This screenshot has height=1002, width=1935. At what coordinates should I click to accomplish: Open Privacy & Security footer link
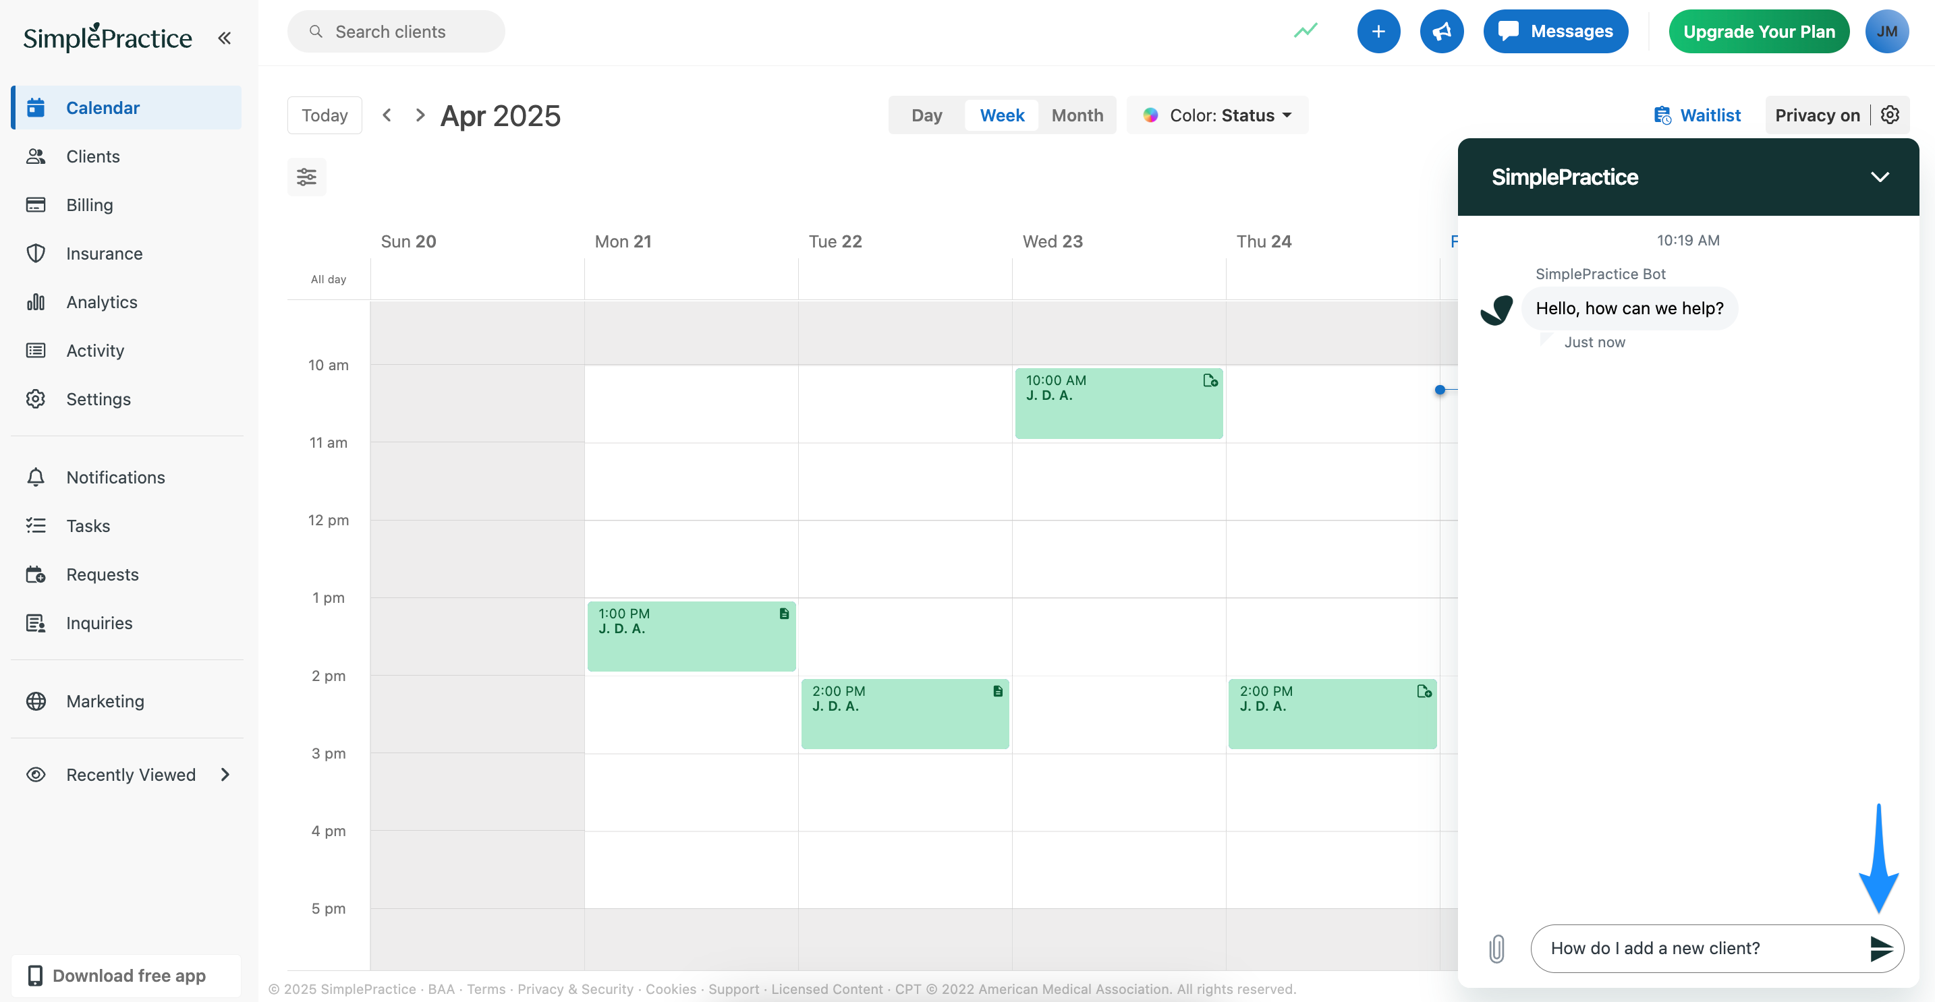tap(575, 989)
